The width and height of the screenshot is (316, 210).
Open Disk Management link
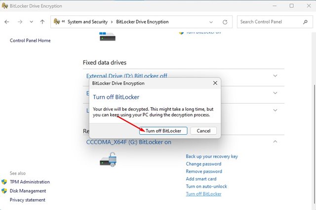(28, 191)
